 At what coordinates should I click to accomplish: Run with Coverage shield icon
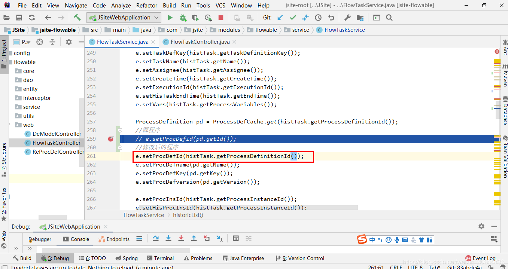195,18
